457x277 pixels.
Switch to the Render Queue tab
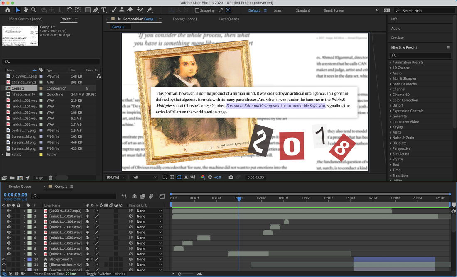(20, 187)
